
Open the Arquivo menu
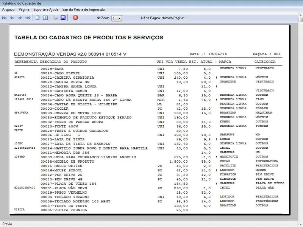[8, 9]
